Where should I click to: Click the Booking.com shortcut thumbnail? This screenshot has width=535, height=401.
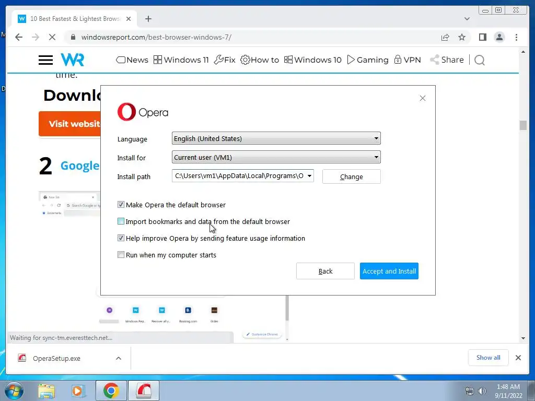(x=188, y=314)
